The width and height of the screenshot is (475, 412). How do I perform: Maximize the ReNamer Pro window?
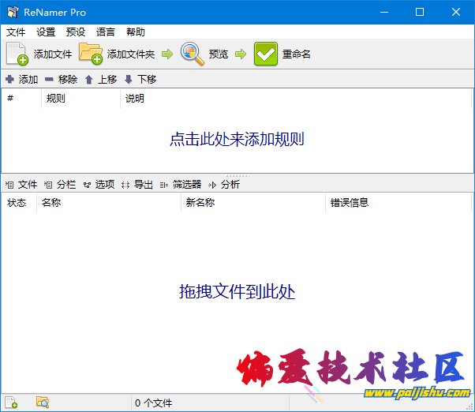point(420,12)
